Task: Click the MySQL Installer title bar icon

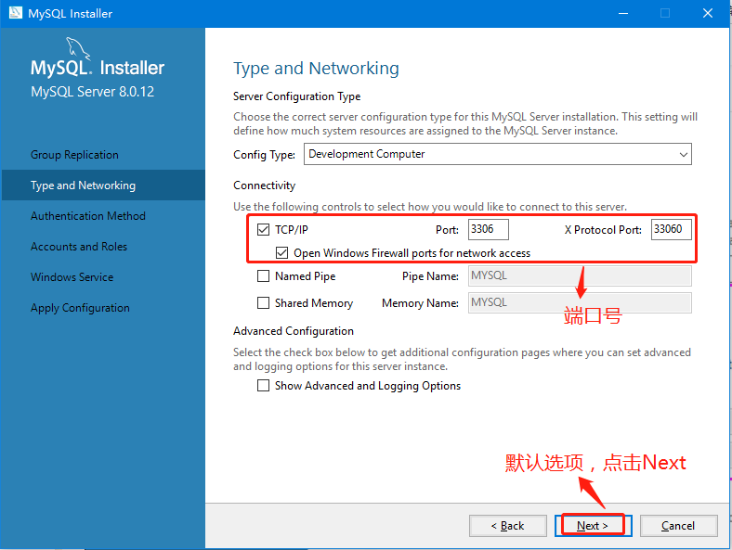Action: click(x=16, y=13)
